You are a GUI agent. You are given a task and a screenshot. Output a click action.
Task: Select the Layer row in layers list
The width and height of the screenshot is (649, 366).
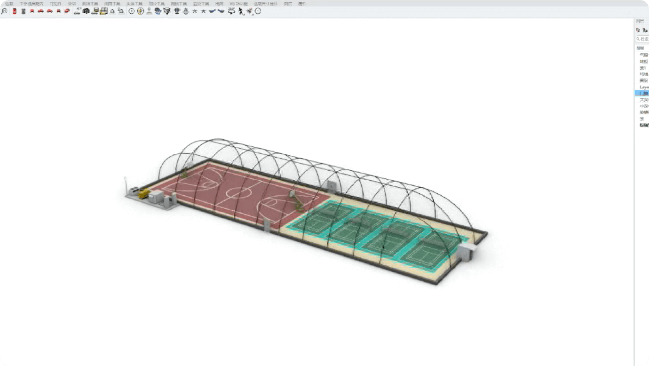click(x=642, y=87)
